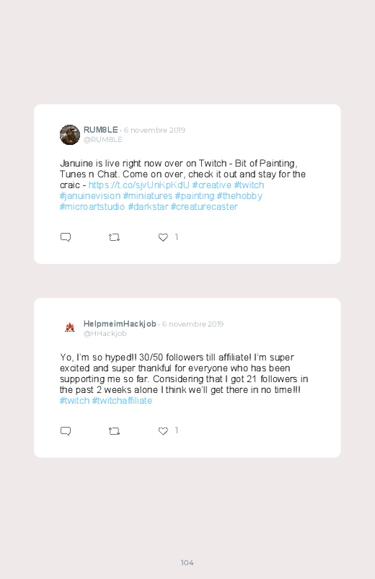Open the #darkstar hashtag
375x579 pixels.
pos(148,206)
